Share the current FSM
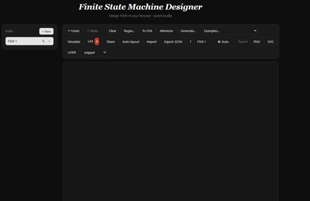Screen dimensions: 310x201 (111, 42)
